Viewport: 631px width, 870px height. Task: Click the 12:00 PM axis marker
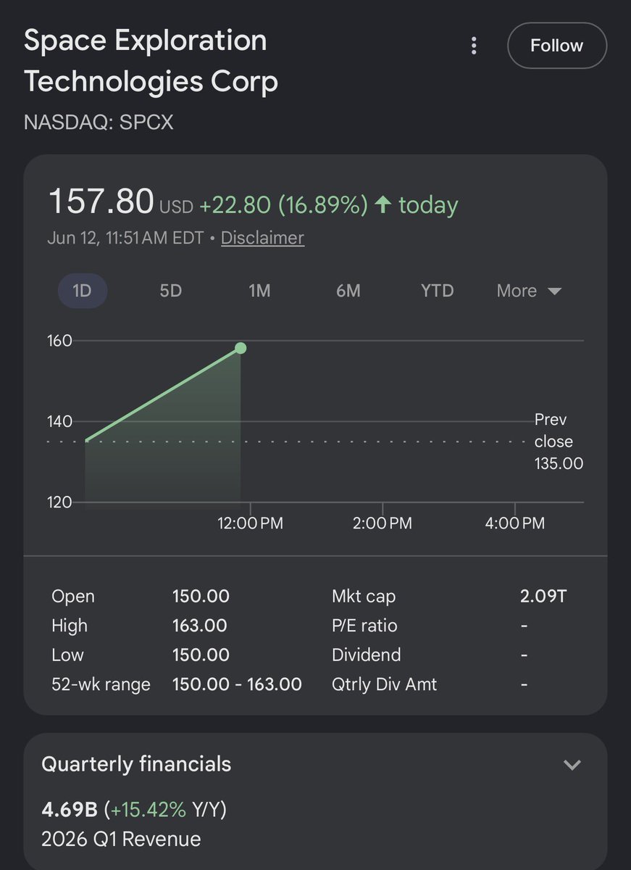point(250,523)
